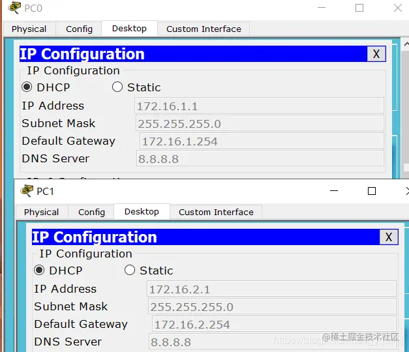
Task: Click IP Address field showing 172.16.1.1
Action: pyautogui.click(x=259, y=106)
